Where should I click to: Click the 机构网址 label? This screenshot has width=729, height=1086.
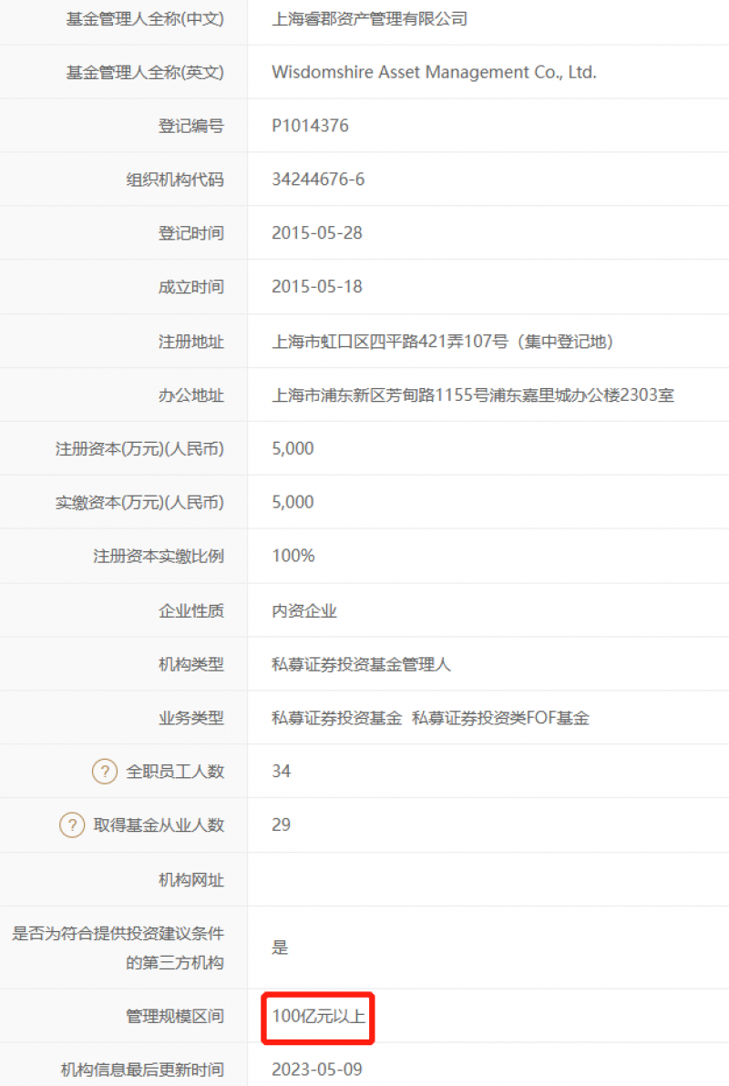point(191,880)
